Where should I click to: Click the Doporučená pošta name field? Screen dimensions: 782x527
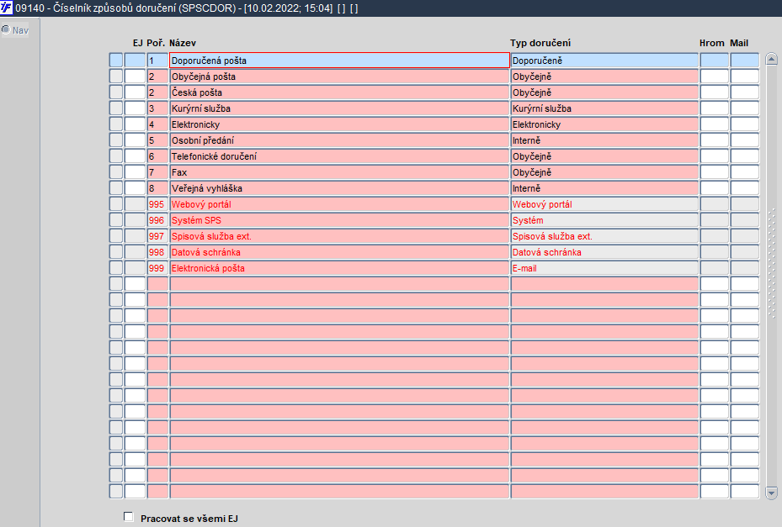[x=339, y=61]
